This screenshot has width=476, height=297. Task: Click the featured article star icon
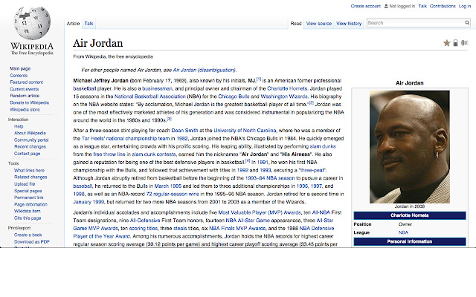(446, 43)
